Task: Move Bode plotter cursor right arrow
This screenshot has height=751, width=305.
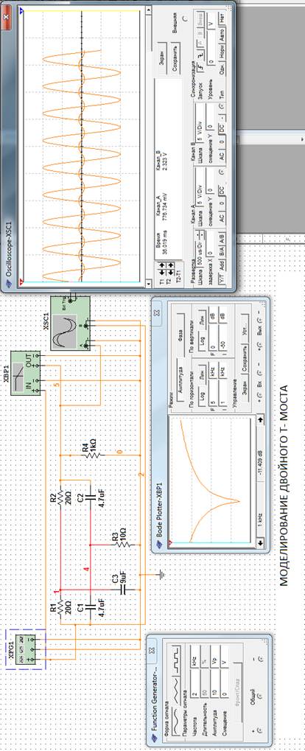Action: 261,419
